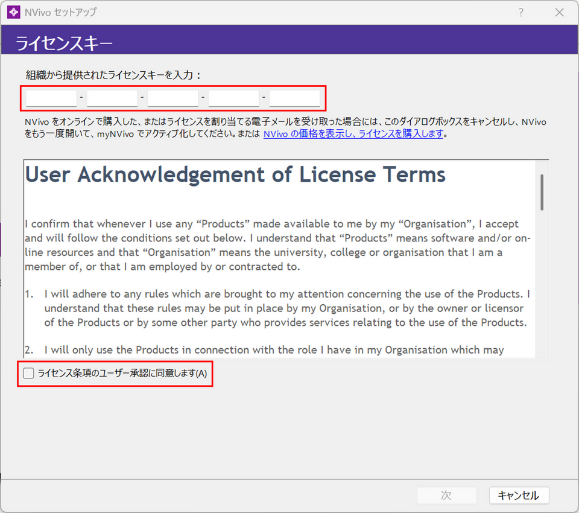Focus the fourth license key field
579x513 pixels.
tap(233, 98)
